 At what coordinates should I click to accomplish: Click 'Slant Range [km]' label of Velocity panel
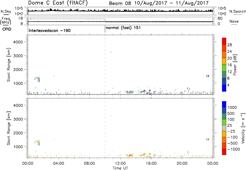[9, 128]
